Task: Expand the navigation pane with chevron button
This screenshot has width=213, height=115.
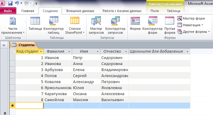Action: click(4, 45)
